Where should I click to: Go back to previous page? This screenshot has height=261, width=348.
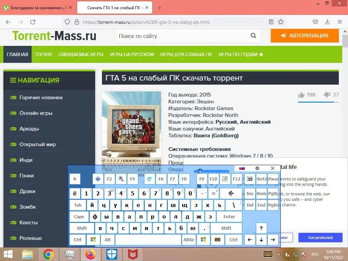coord(8,22)
